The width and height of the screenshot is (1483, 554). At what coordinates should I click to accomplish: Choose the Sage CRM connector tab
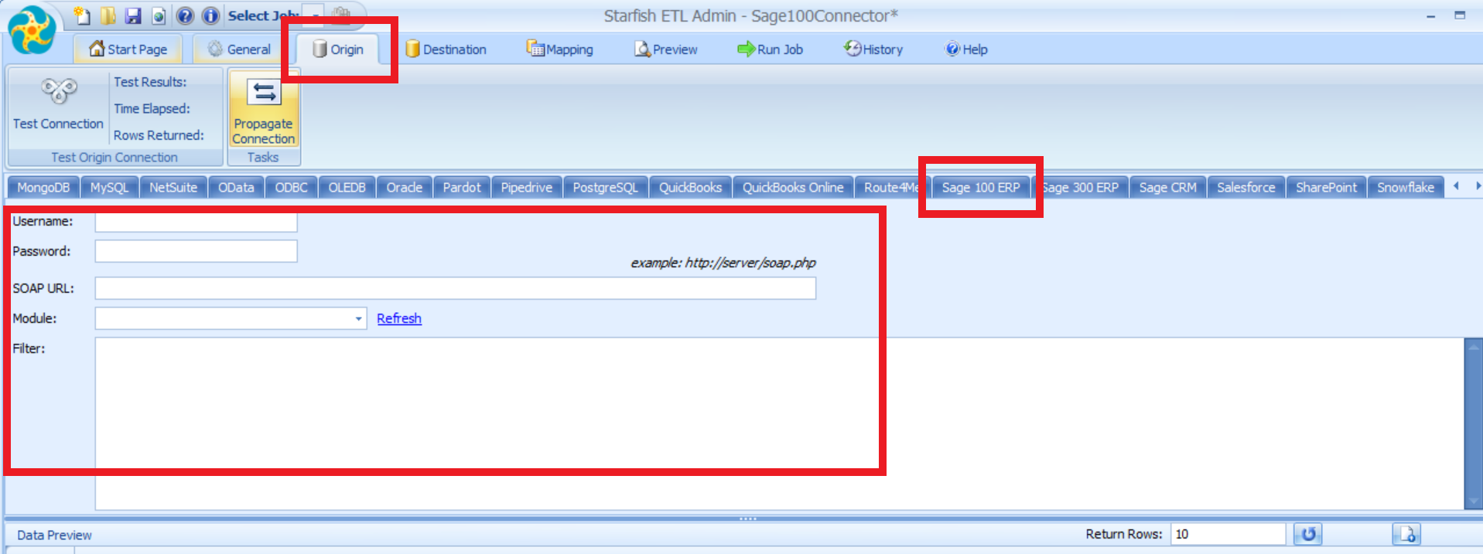click(x=1168, y=188)
